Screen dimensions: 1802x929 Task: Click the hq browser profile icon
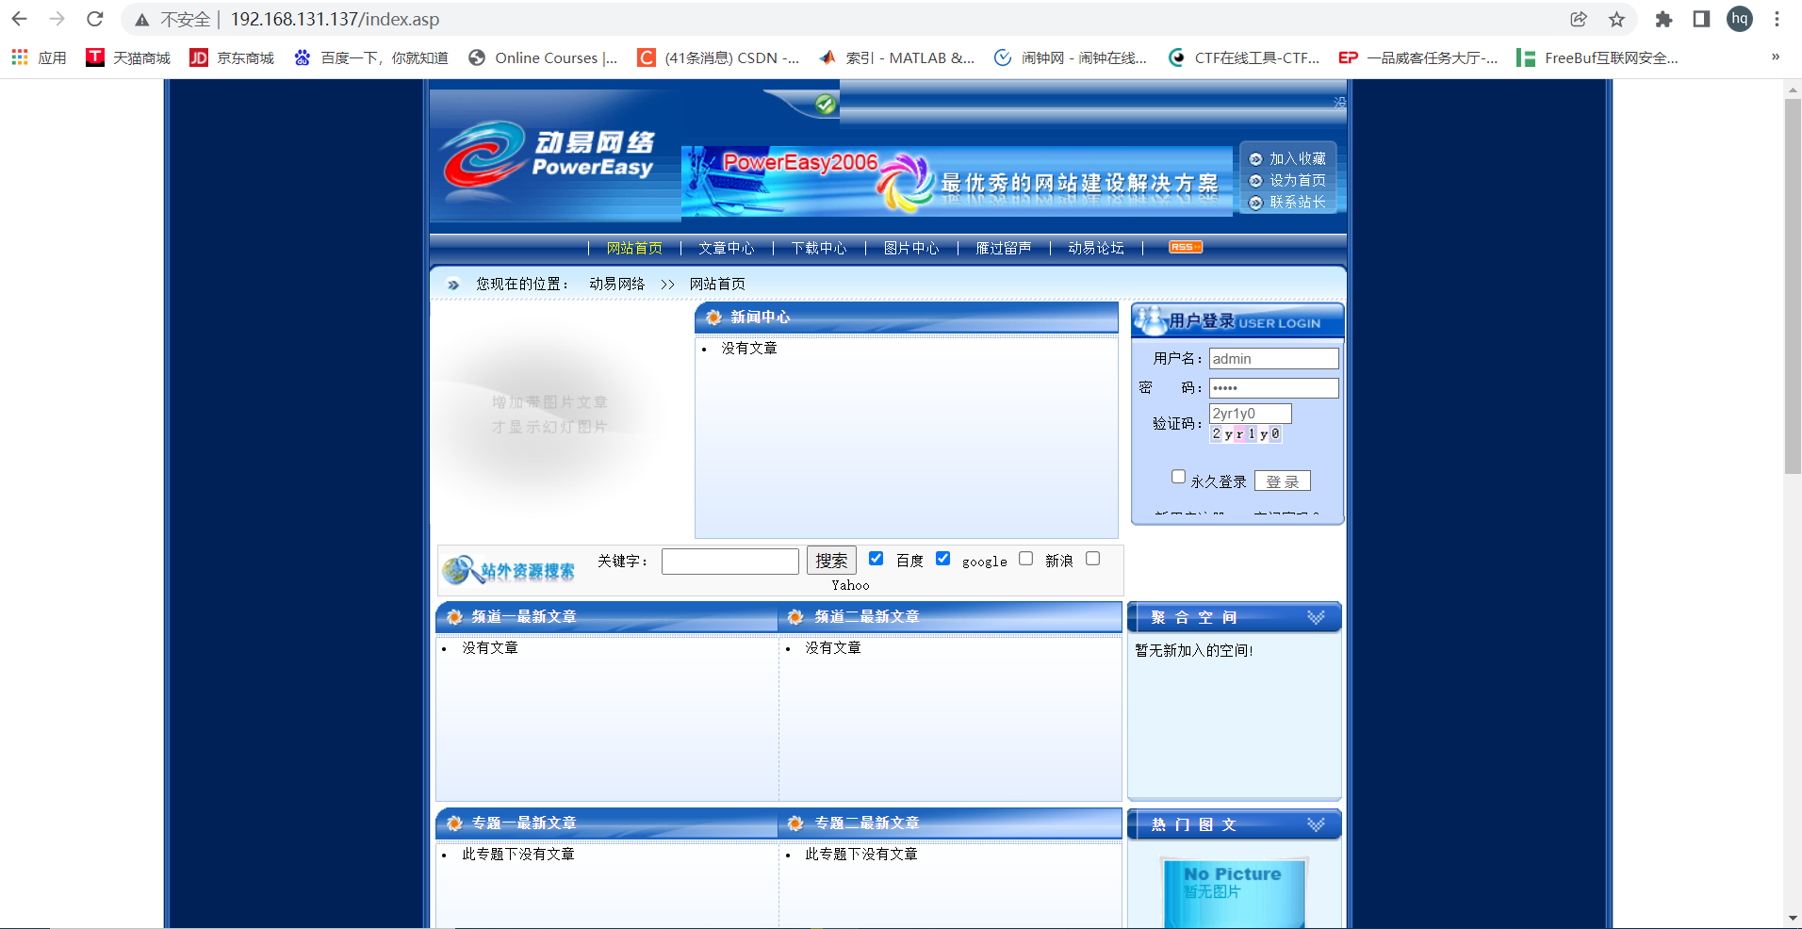coord(1740,19)
